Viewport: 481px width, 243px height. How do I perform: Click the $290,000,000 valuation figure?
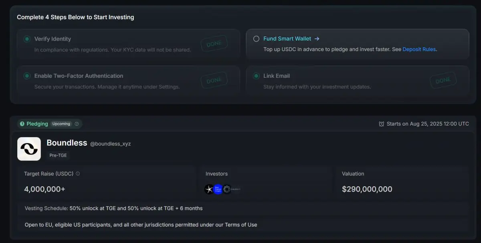point(367,189)
